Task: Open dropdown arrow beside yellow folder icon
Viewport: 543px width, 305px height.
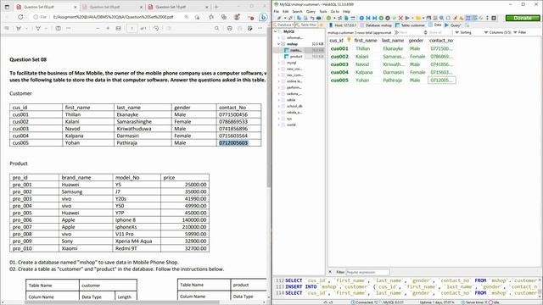Action: (x=423, y=18)
